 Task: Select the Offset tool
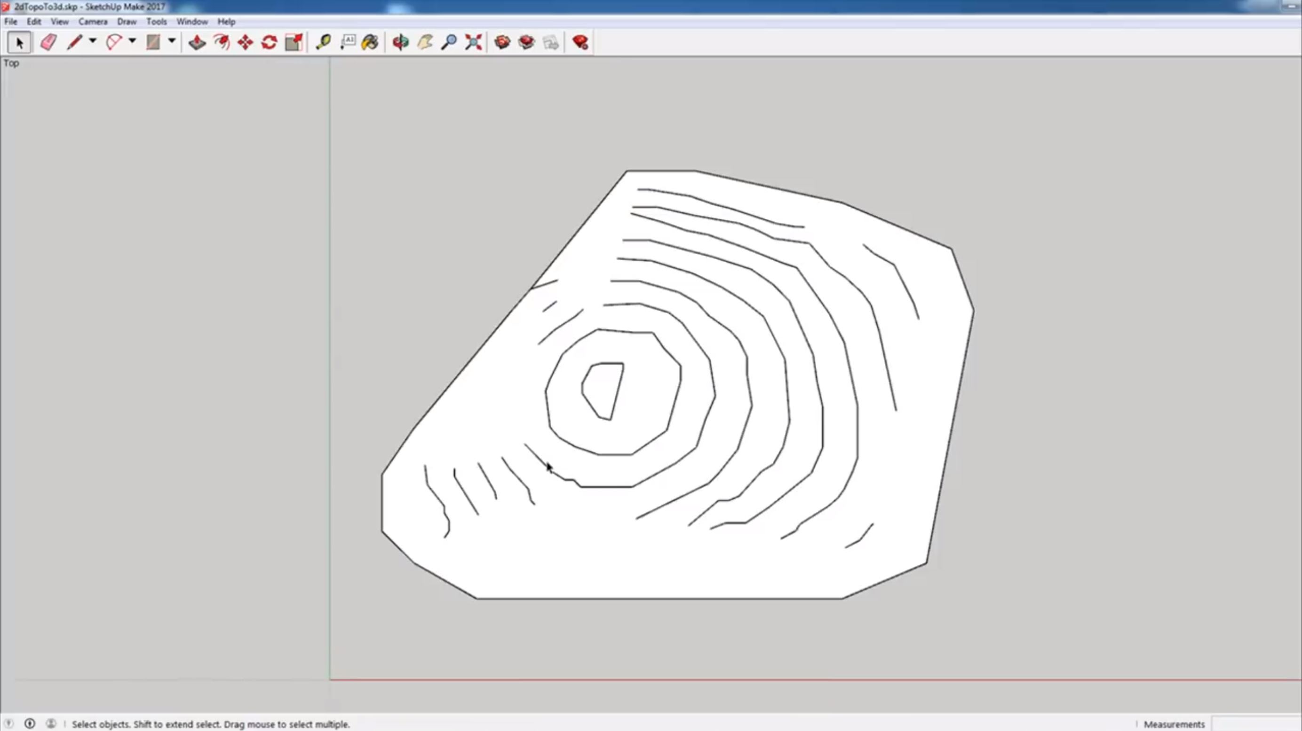coord(222,42)
